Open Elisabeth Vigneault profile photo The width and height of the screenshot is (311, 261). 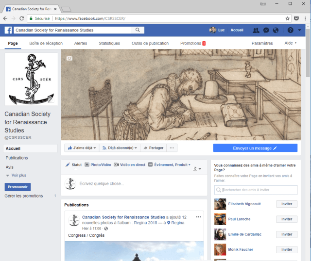[220, 204]
